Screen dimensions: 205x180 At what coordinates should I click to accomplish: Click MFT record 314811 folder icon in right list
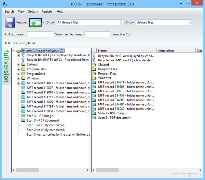pos(94,82)
